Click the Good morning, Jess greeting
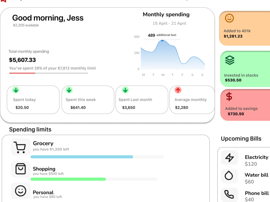The height and width of the screenshot is (202, 270). point(48,18)
